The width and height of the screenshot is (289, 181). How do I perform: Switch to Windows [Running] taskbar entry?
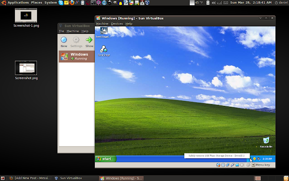tap(121, 178)
